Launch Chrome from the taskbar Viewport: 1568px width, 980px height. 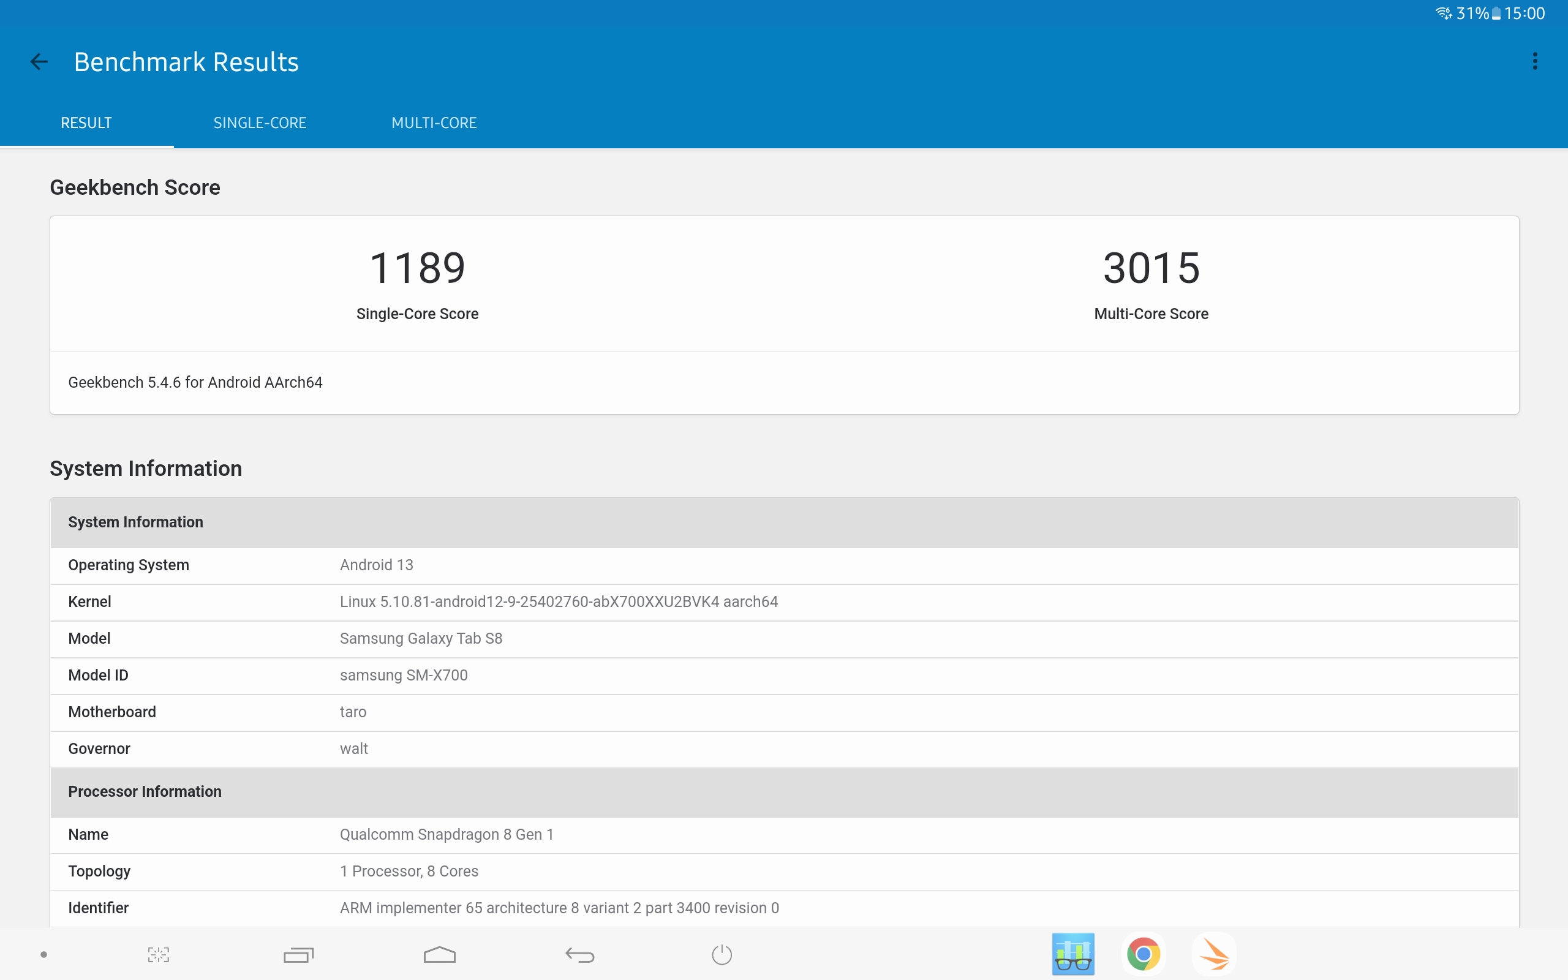point(1143,954)
